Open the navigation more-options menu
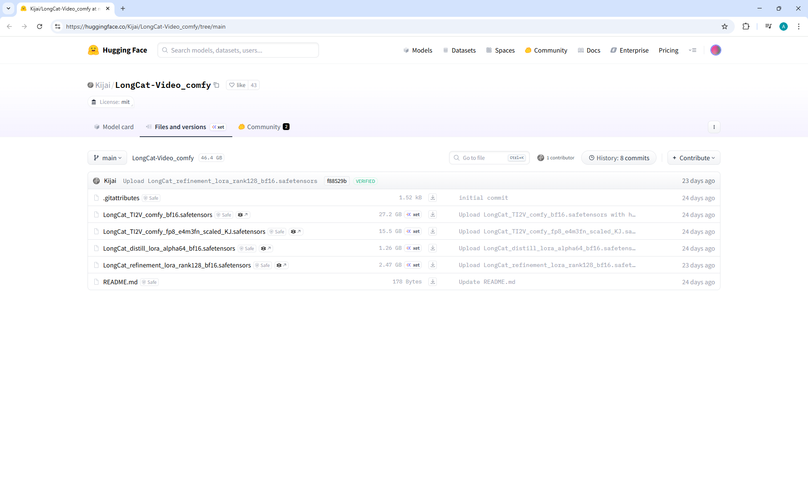This screenshot has height=484, width=808. (x=692, y=50)
